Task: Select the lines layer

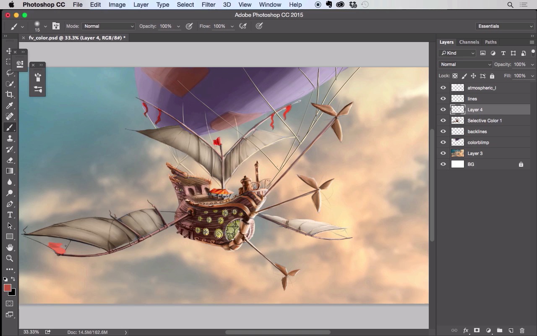Action: [472, 99]
